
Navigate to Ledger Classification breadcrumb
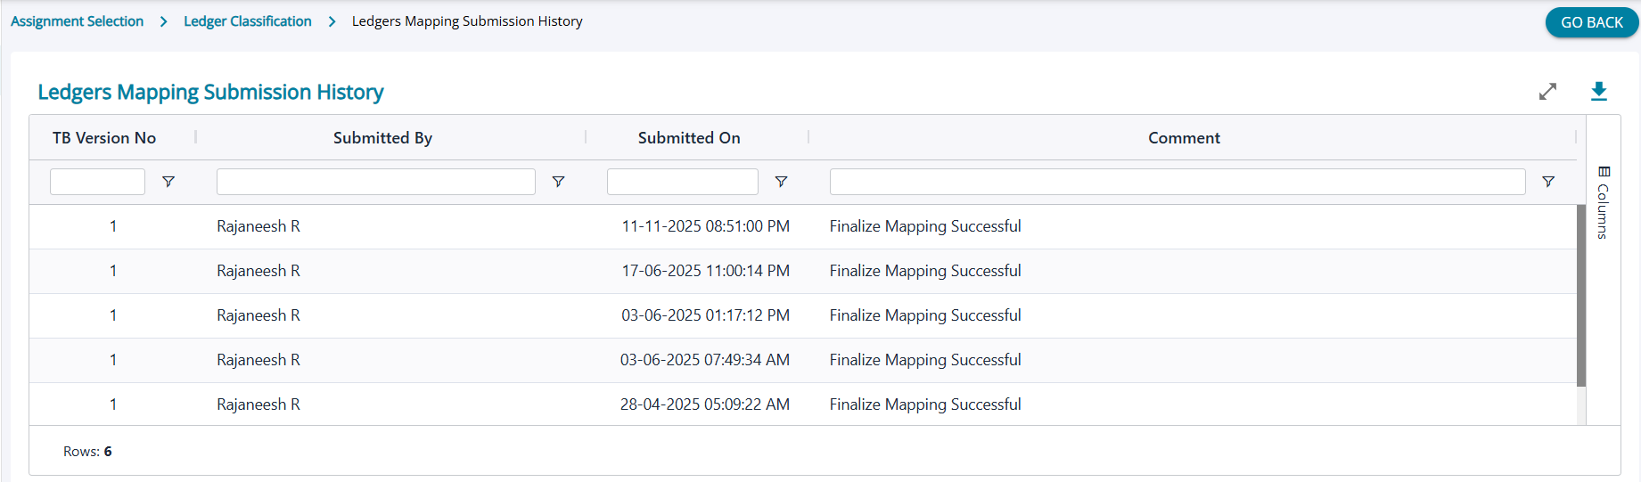click(248, 21)
